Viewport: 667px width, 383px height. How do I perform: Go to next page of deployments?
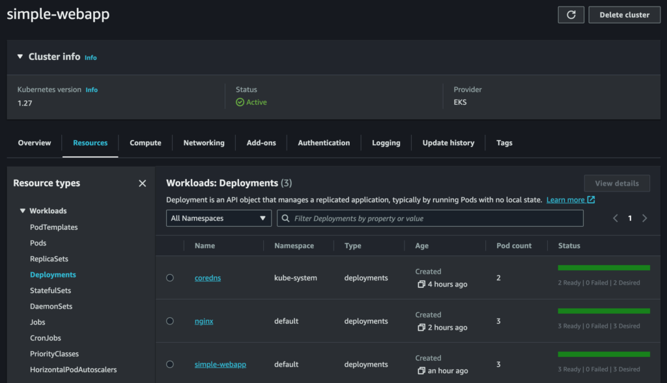pyautogui.click(x=644, y=219)
